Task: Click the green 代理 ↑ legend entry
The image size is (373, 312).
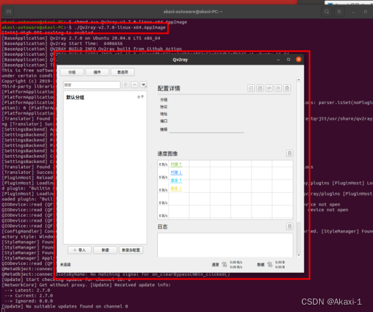Action: pos(176,164)
